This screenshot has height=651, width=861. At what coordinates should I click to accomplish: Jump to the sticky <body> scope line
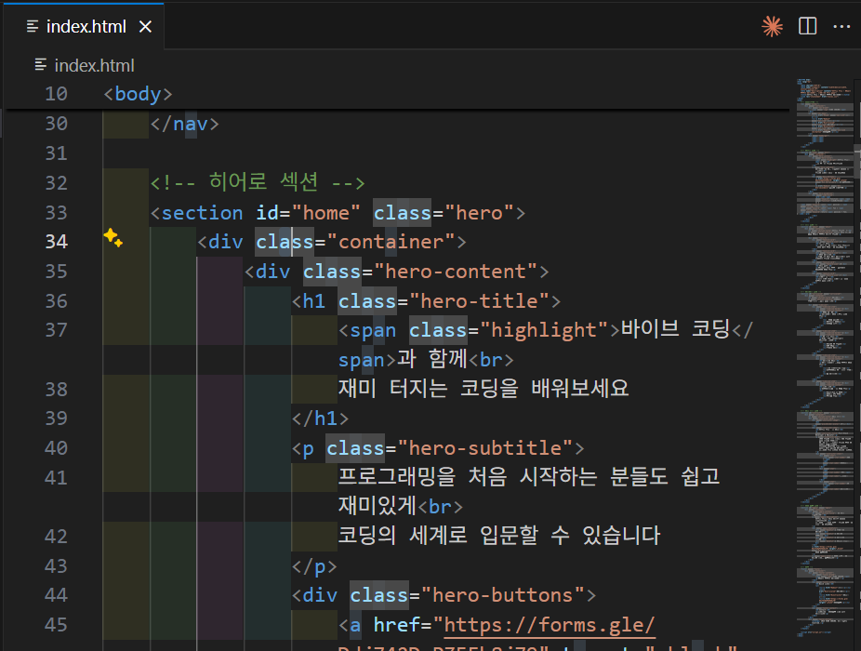(x=139, y=94)
